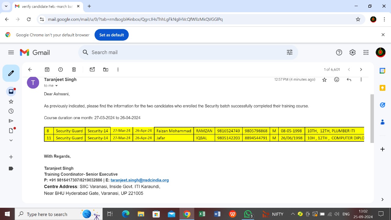This screenshot has height=220, width=391.
Task: Toggle the Gmail main menu hamburger
Action: click(x=11, y=53)
